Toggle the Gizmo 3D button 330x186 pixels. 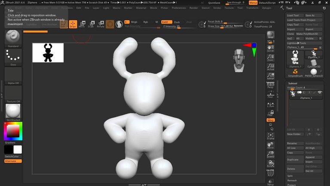(110, 24)
